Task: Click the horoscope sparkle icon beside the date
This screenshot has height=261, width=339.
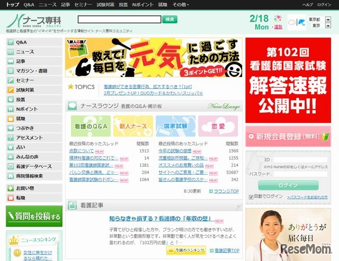Action: [278, 19]
